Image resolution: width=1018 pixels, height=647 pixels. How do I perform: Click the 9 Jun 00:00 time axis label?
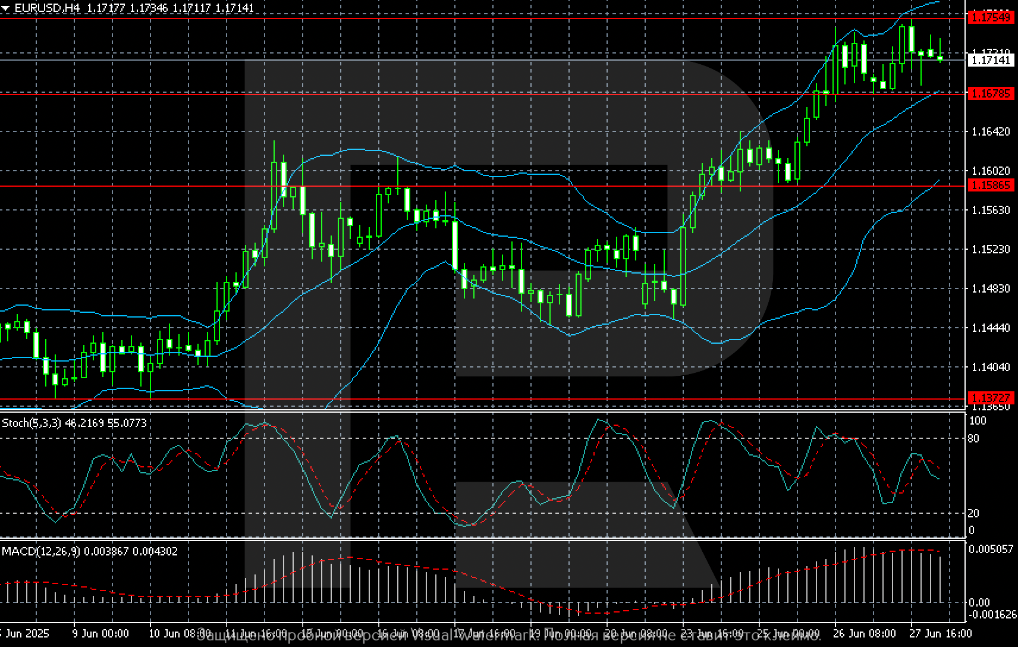coord(100,633)
